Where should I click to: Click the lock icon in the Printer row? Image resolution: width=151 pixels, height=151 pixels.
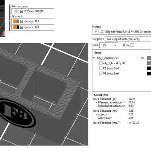click(102, 32)
